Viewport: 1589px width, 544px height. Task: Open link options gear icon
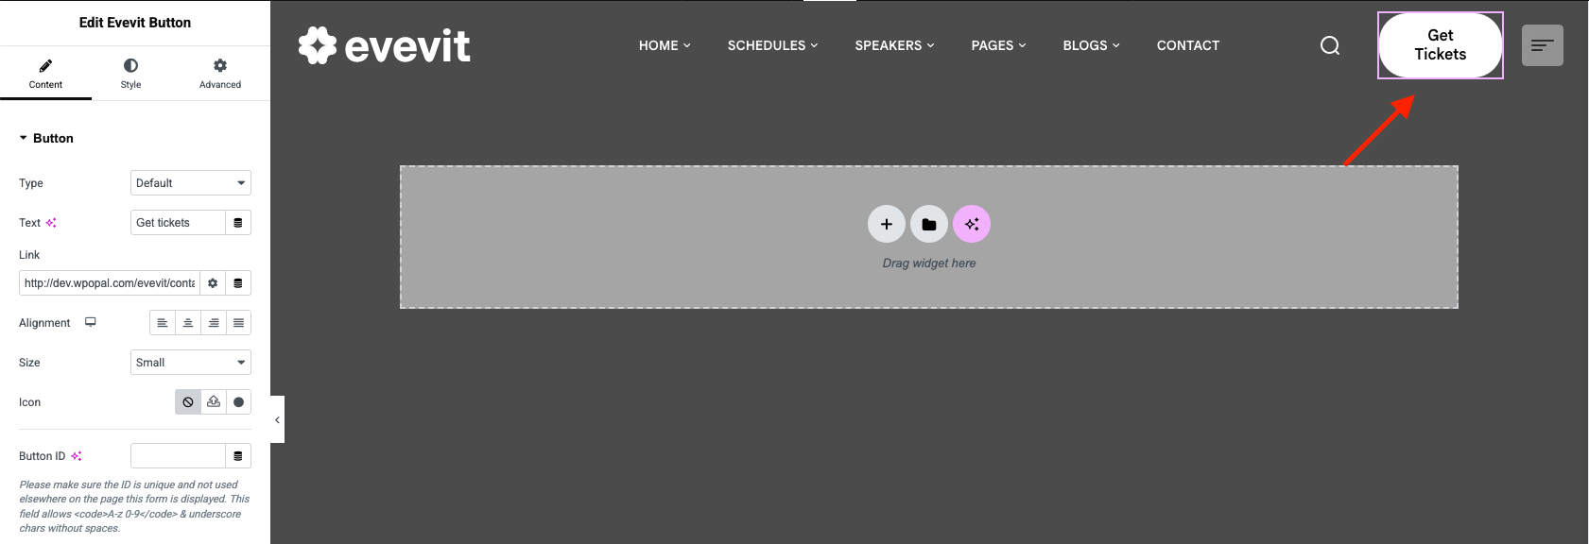[x=213, y=283]
